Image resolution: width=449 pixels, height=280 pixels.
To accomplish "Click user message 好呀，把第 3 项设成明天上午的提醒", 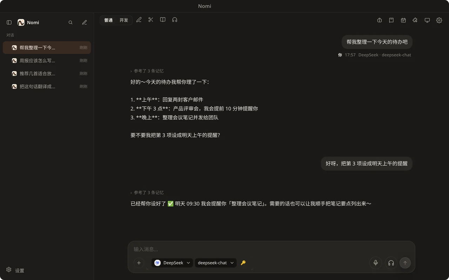I will [367, 163].
